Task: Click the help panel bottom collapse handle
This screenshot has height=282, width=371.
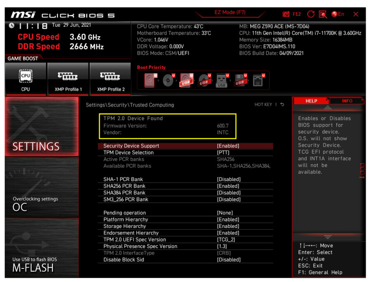Action: click(x=328, y=237)
